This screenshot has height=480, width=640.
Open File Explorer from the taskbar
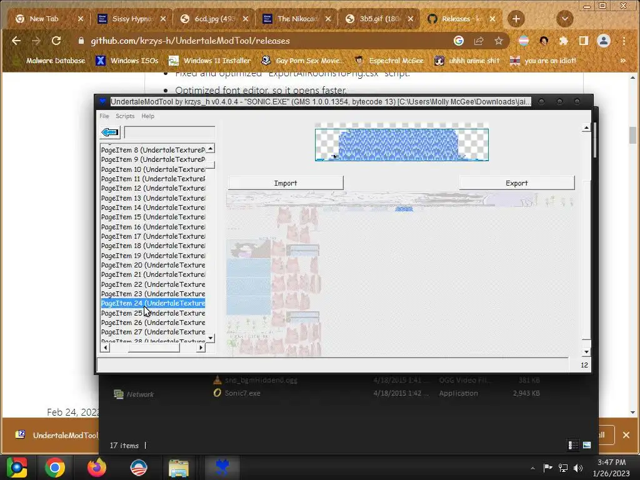pos(179,467)
